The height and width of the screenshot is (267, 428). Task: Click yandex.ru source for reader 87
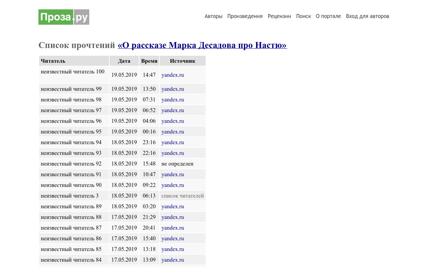(173, 228)
